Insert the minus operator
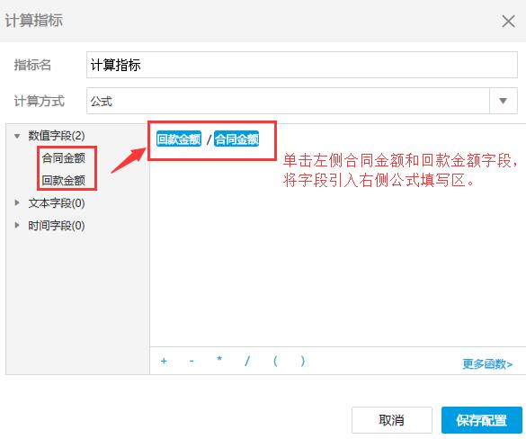 (192, 361)
